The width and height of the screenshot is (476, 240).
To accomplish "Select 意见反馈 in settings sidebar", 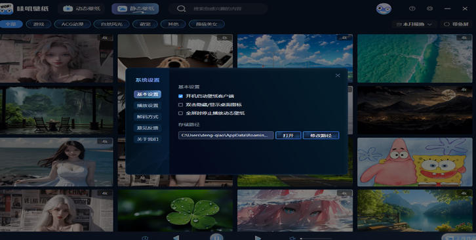I will click(148, 129).
